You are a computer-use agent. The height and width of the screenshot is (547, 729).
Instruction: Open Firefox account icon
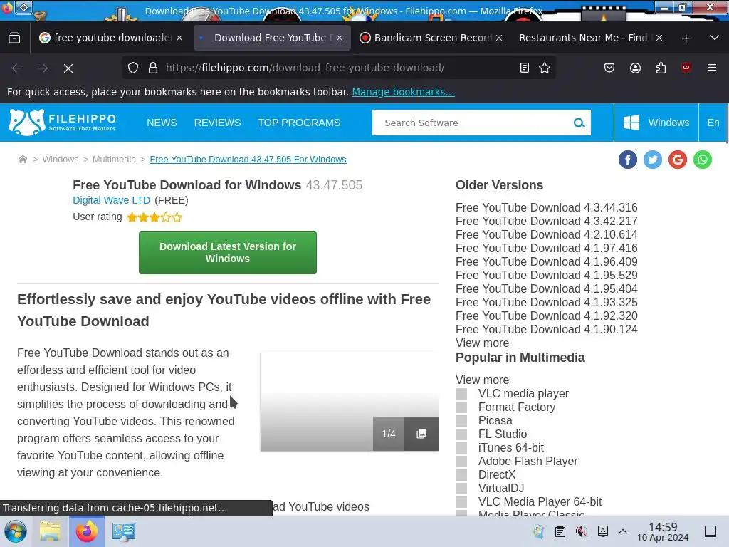(635, 68)
